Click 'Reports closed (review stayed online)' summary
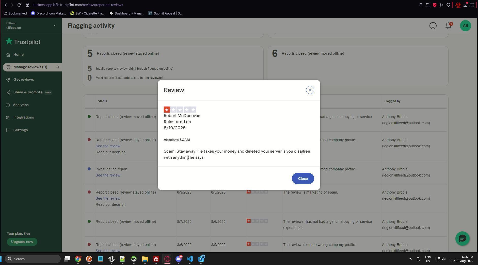Viewport: 478px width, 265px height. point(128,53)
